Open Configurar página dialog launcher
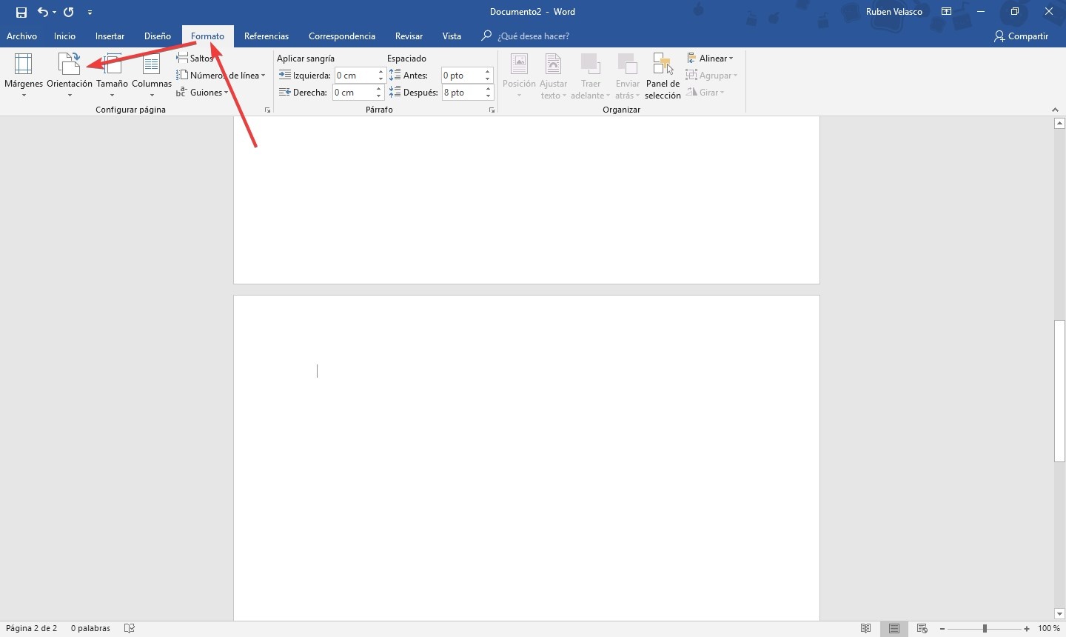The height and width of the screenshot is (637, 1066). pyautogui.click(x=267, y=110)
